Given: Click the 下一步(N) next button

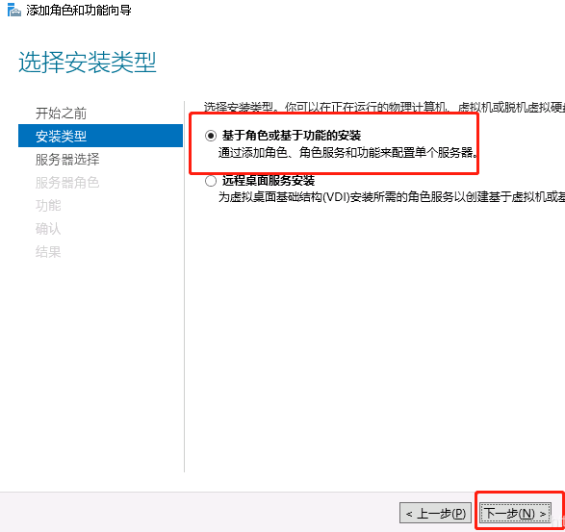Looking at the screenshot, I should tap(516, 513).
